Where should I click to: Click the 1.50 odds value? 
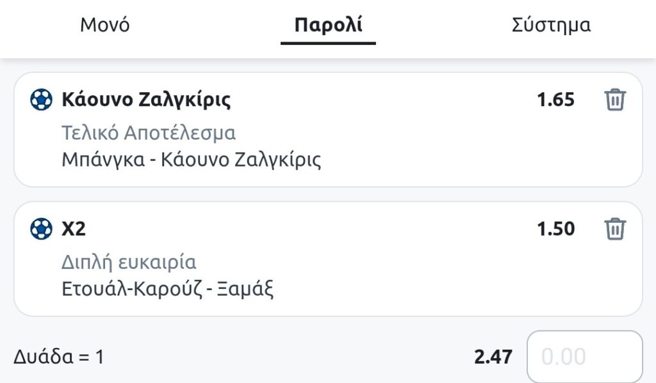(555, 229)
